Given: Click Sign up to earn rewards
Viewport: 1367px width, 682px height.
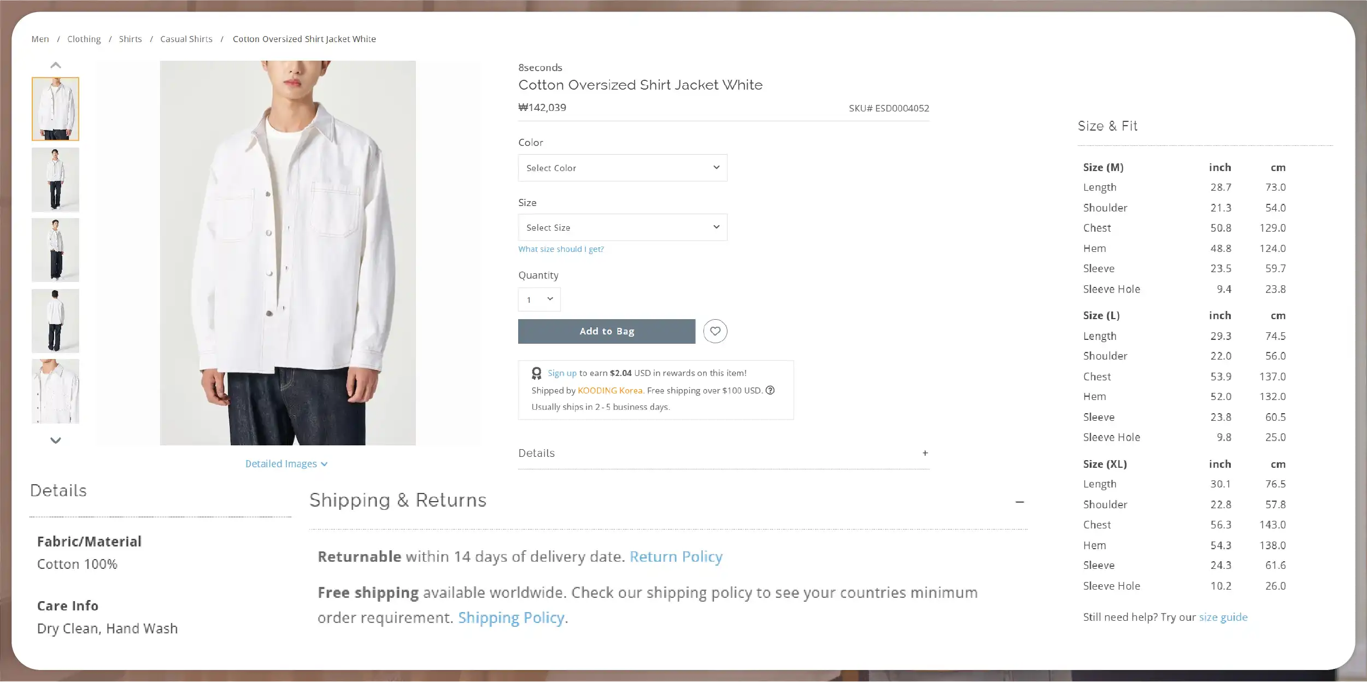Looking at the screenshot, I should (562, 373).
